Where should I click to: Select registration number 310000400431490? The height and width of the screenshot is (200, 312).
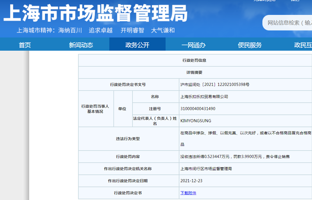(198, 109)
